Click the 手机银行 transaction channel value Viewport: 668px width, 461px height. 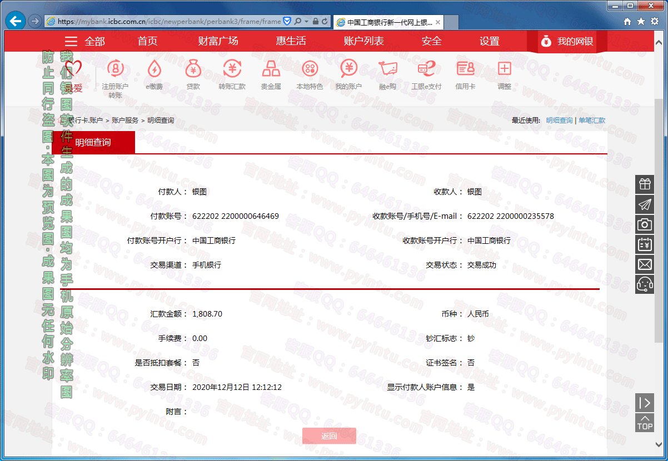(x=207, y=265)
